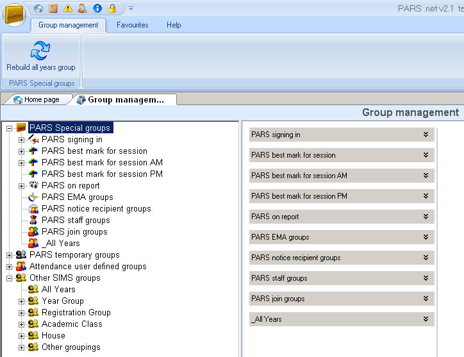Expand Attendance user defined groups node
464x357 pixels.
(x=9, y=267)
